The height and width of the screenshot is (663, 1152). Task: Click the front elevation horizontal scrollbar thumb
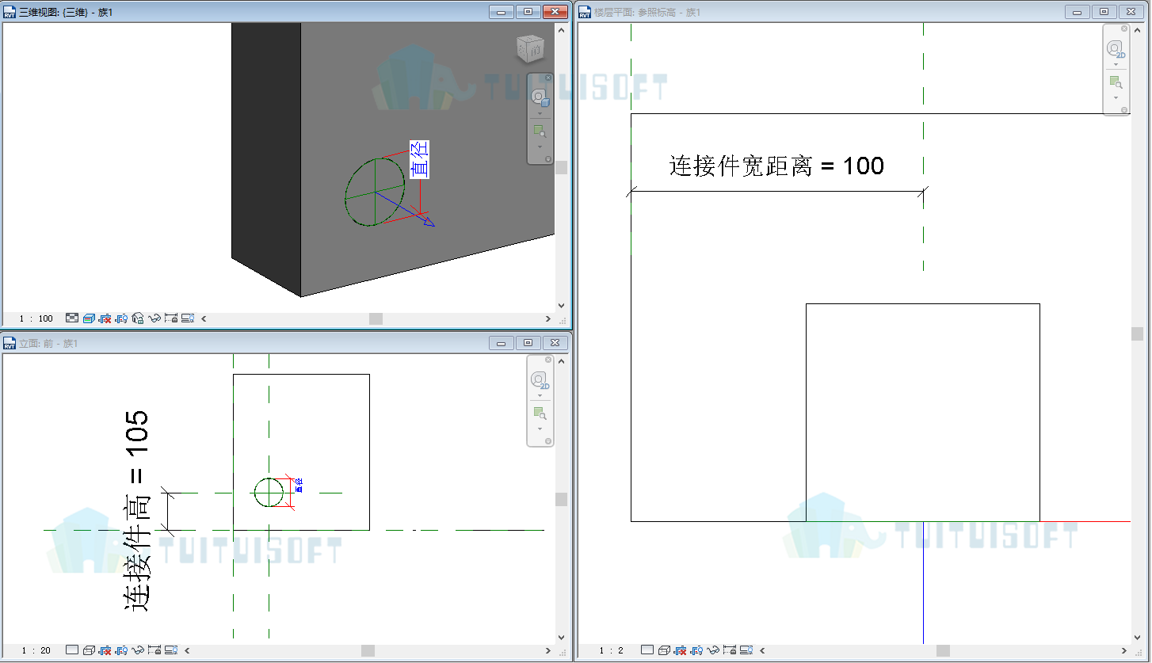[x=368, y=650]
